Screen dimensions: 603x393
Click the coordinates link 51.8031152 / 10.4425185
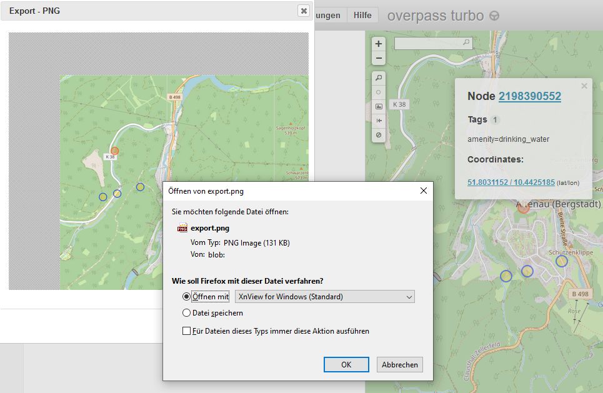pyautogui.click(x=511, y=182)
